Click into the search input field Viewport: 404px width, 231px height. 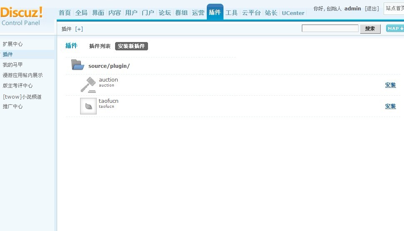[x=330, y=28]
